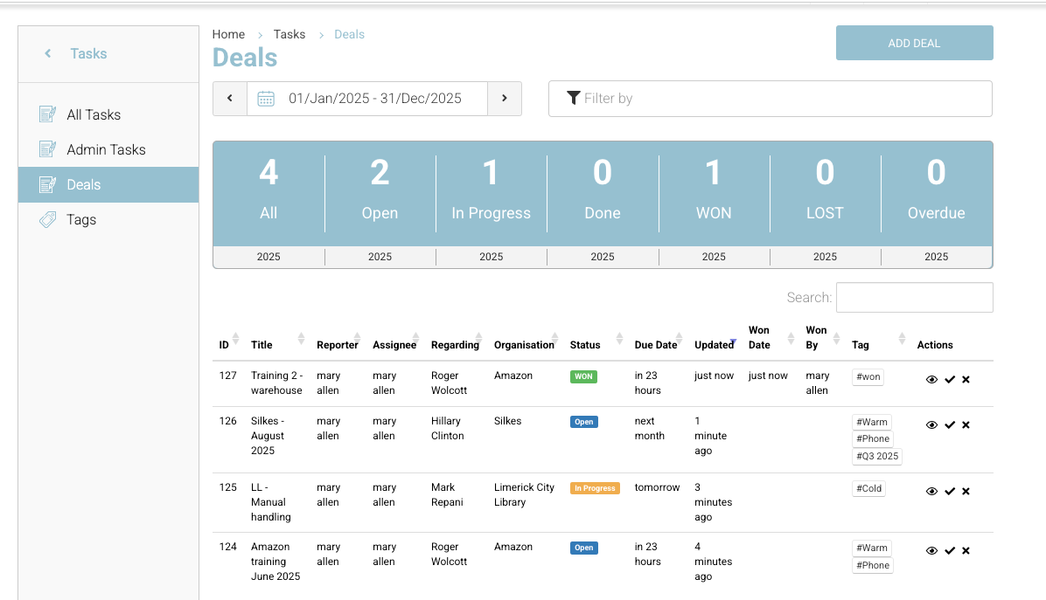View deal 124 via eye icon
This screenshot has height=600, width=1046.
(931, 551)
